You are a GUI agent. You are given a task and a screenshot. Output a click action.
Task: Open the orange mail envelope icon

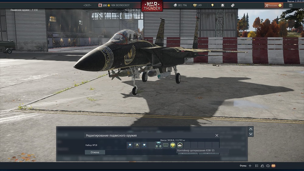(273, 166)
